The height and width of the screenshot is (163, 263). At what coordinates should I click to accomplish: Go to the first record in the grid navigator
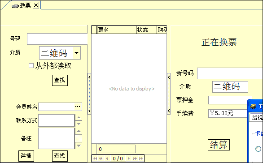tap(95, 159)
